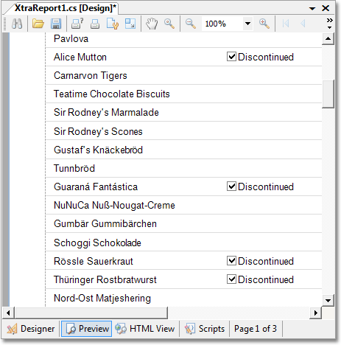341x345 pixels.
Task: Open the Print dialog icon with question mark
Action: tap(77, 24)
